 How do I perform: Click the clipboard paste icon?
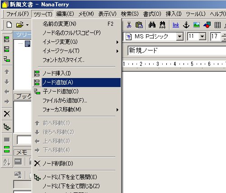click(x=139, y=25)
